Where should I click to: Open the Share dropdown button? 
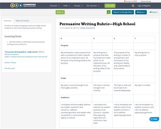[141, 12]
